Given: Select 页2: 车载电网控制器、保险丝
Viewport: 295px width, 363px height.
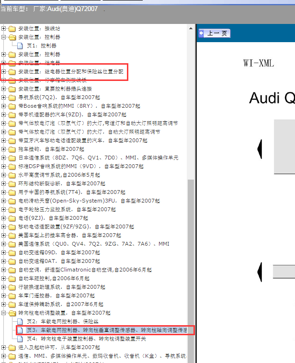Looking at the screenshot, I should point(63,321).
